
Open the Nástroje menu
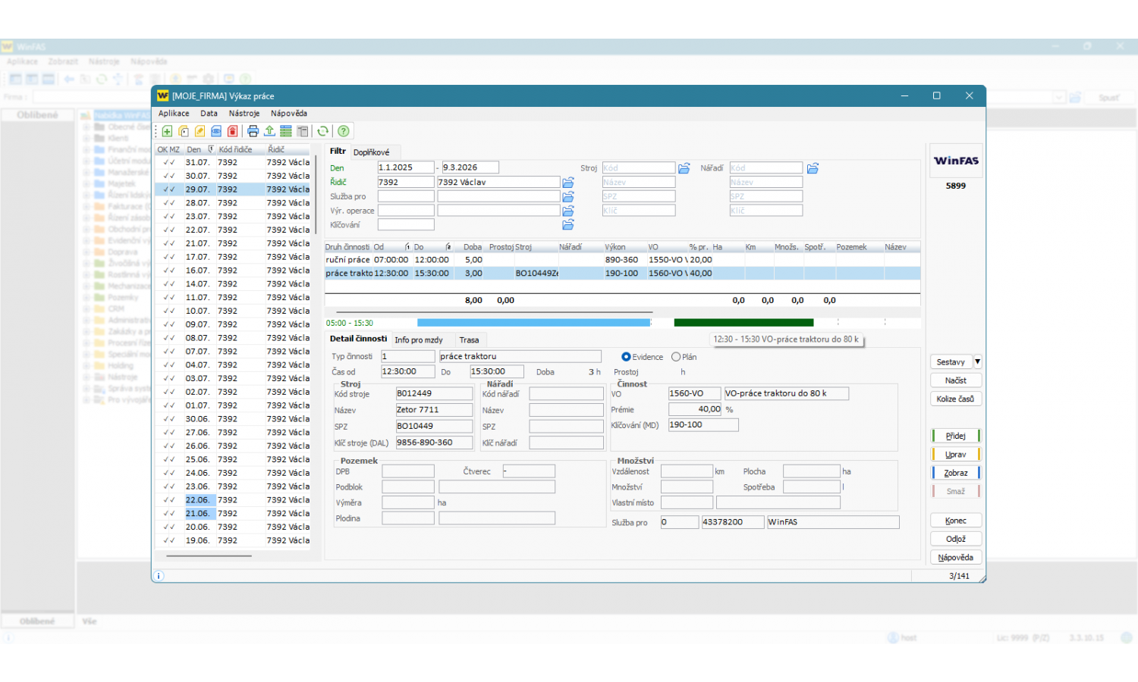244,114
